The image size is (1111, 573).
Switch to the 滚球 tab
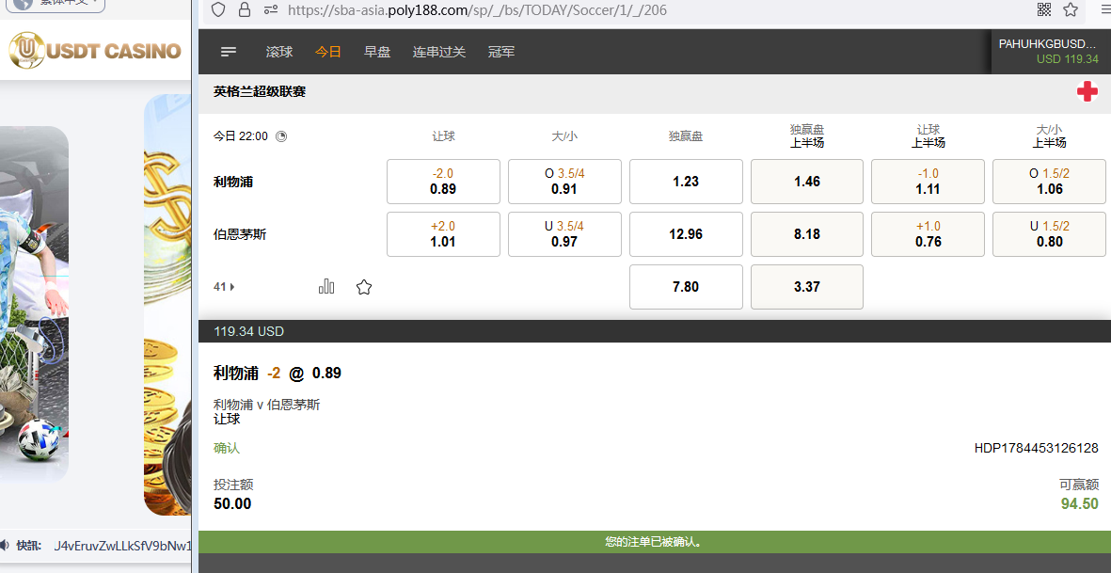pos(279,52)
